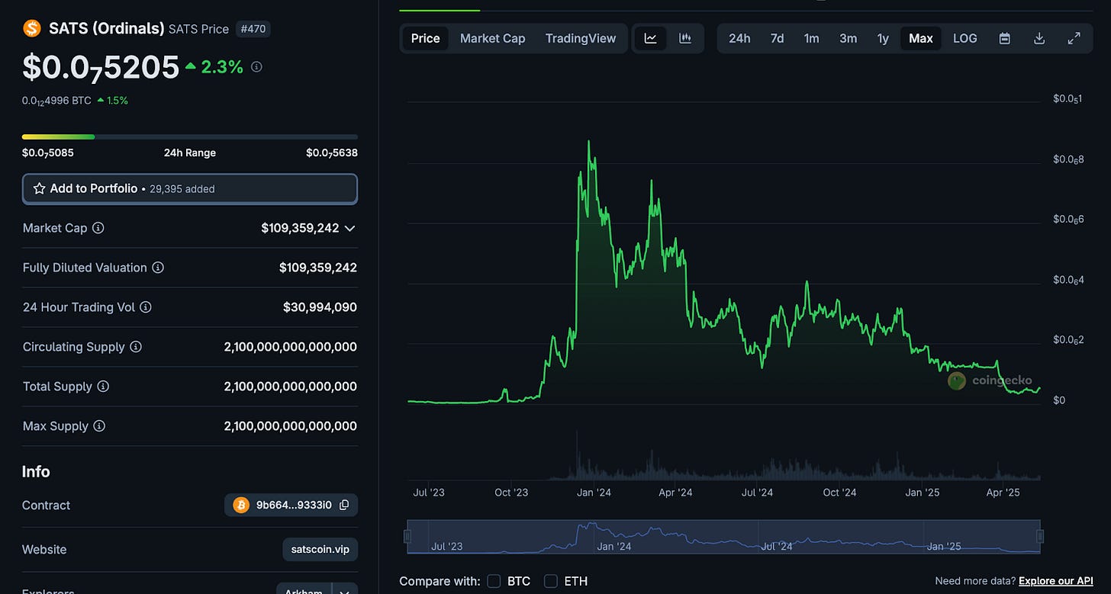Check the ETH compare checkbox
Viewport: 1111px width, 594px height.
click(x=551, y=581)
